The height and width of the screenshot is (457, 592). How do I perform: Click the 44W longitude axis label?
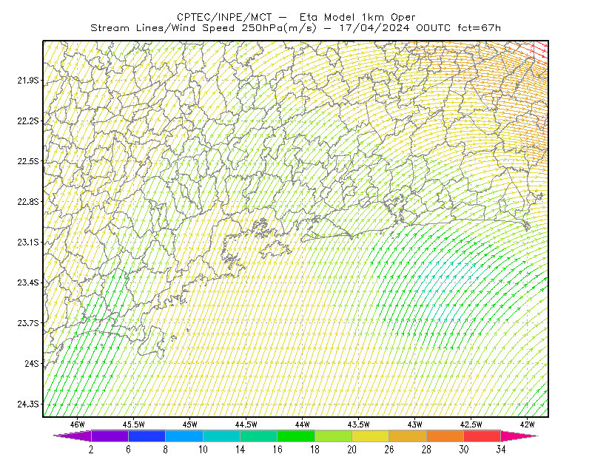coord(303,424)
